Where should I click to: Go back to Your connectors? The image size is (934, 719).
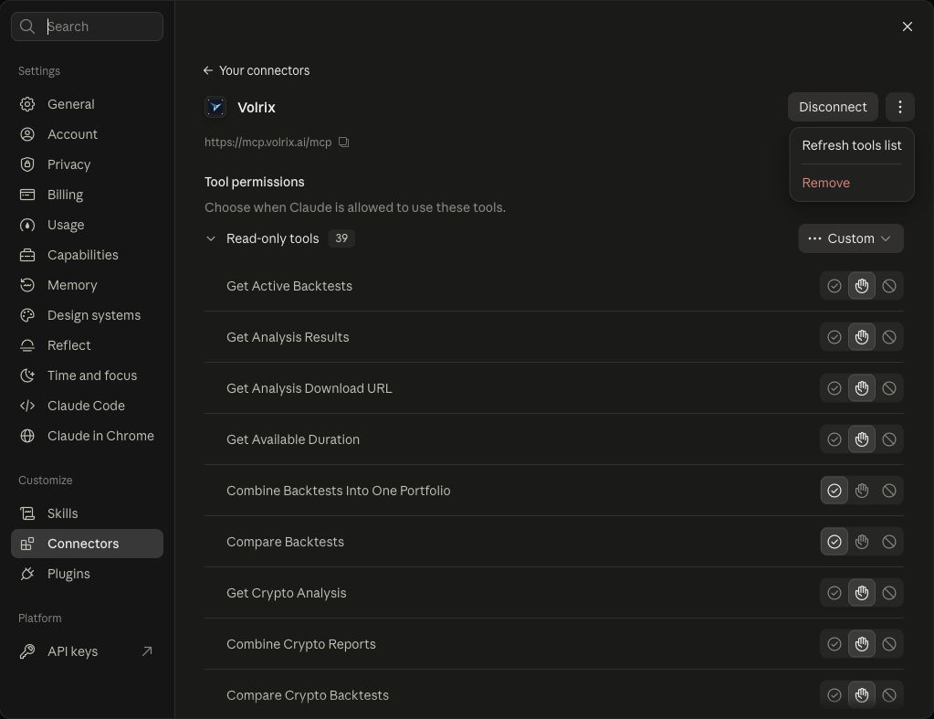point(257,70)
